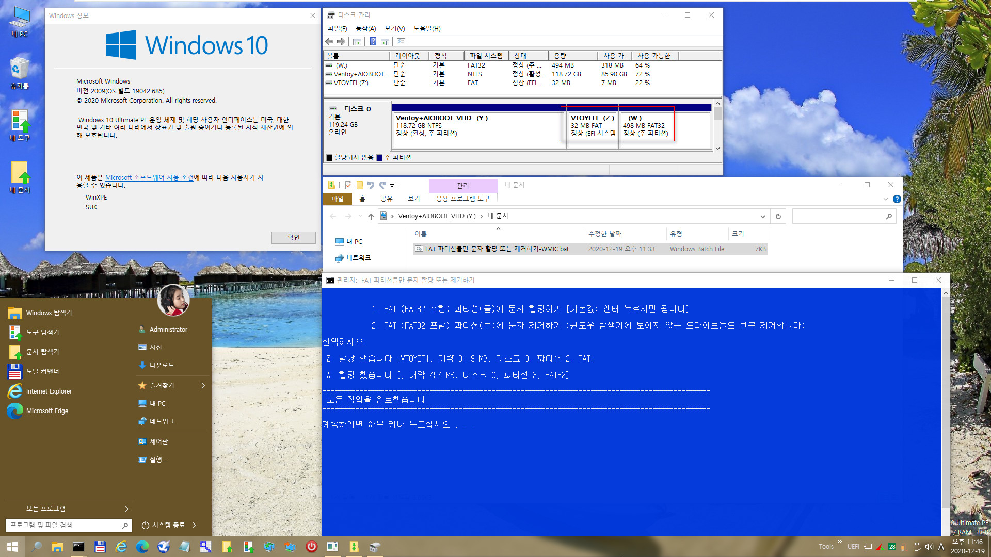Open the quick access toolbar customize dropdown
The width and height of the screenshot is (991, 557).
(392, 186)
